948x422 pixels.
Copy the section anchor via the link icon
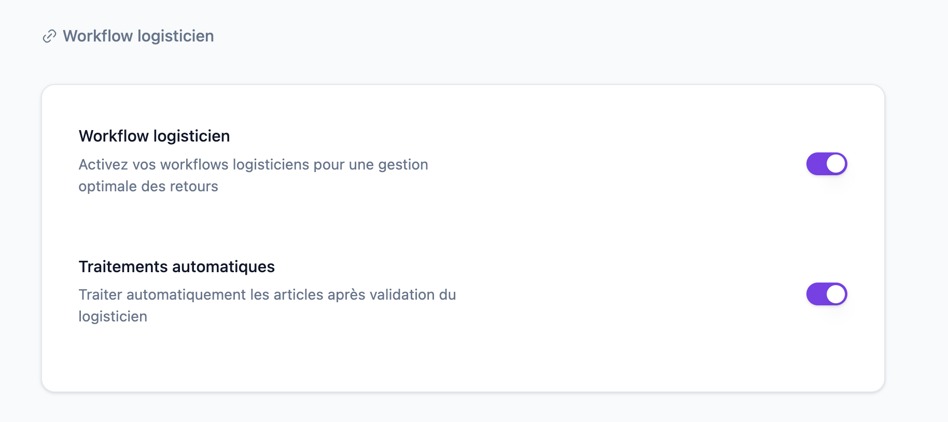pos(49,36)
